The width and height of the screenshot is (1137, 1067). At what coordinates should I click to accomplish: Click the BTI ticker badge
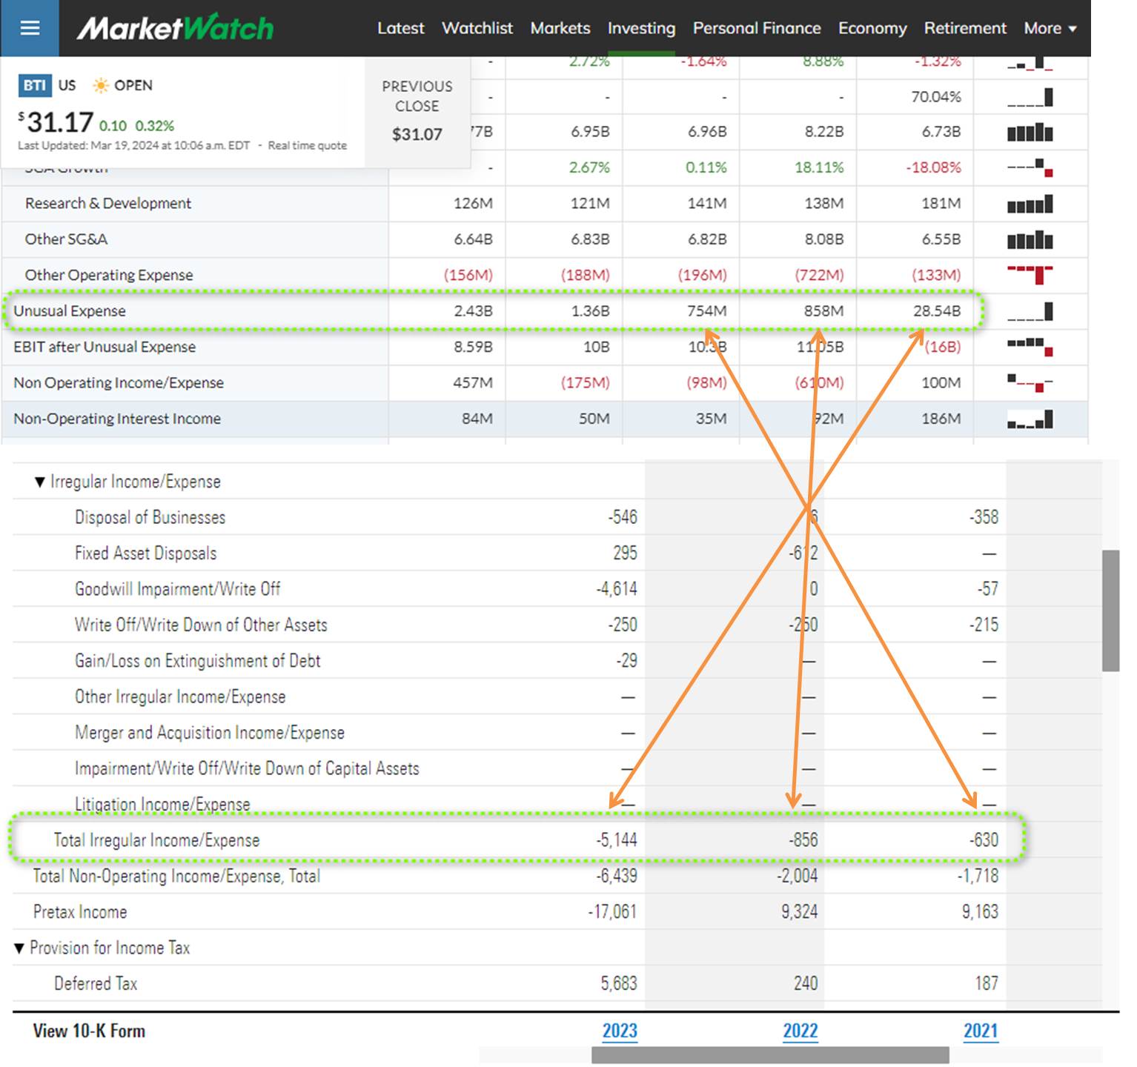(35, 85)
